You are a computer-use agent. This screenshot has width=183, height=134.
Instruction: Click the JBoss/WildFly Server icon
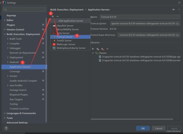pyautogui.click(x=54, y=29)
